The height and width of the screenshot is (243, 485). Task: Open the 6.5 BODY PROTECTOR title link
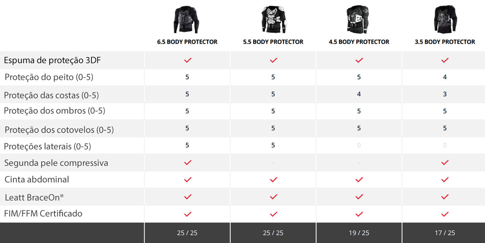point(187,42)
